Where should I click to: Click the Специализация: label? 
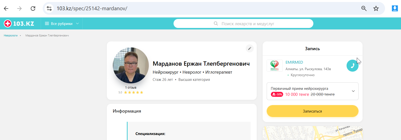(x=150, y=134)
